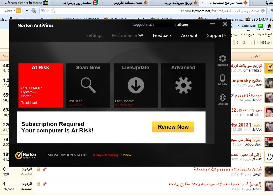The width and height of the screenshot is (273, 195).
Task: Open Norton Performance menu
Action: [x=127, y=35]
